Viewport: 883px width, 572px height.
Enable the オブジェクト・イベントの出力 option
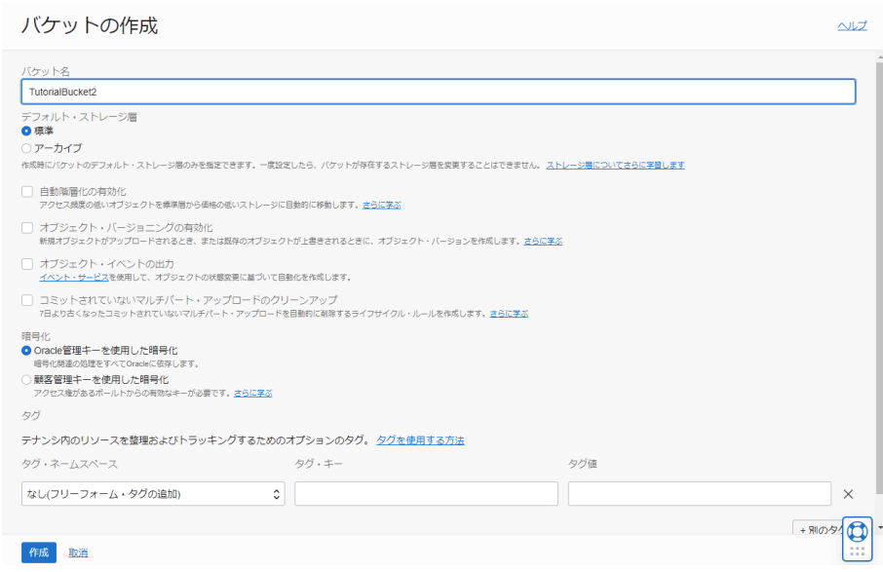click(x=27, y=263)
